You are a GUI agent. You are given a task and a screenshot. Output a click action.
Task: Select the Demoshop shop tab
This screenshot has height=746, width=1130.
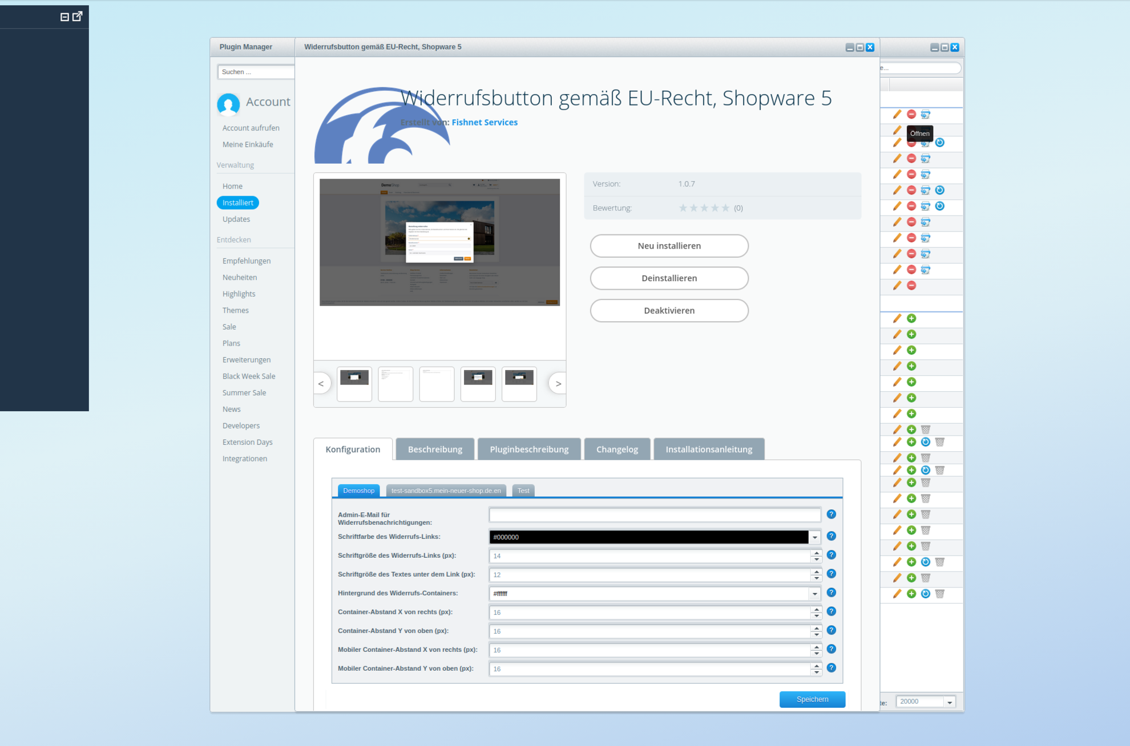coord(358,490)
